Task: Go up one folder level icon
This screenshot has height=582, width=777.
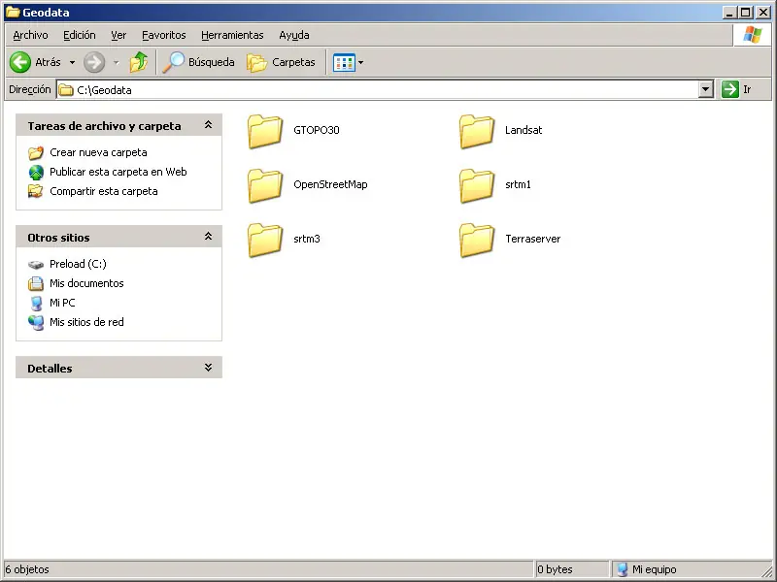Action: coord(139,62)
